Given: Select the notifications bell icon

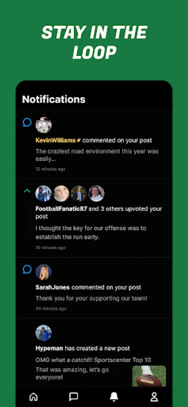Looking at the screenshot, I should pos(114,397).
